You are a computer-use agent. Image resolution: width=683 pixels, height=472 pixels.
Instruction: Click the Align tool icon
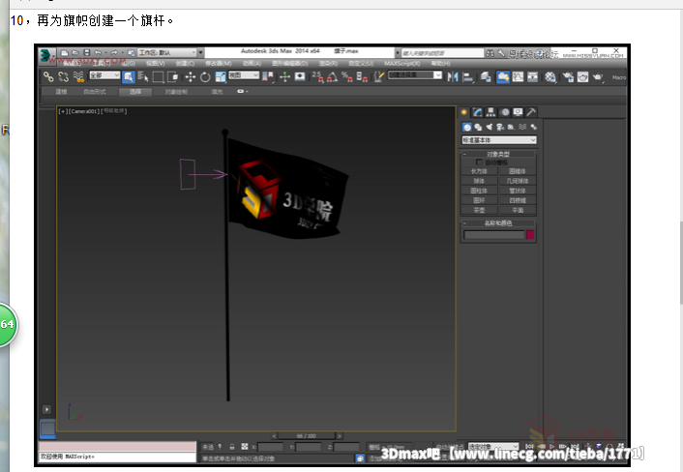467,77
